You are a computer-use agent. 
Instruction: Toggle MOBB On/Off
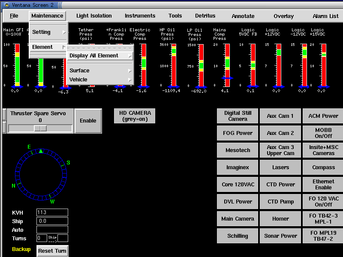pyautogui.click(x=323, y=133)
